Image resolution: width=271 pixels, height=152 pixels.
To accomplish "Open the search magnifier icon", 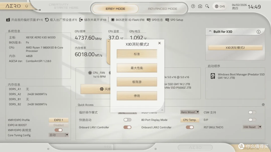I will [207, 6].
